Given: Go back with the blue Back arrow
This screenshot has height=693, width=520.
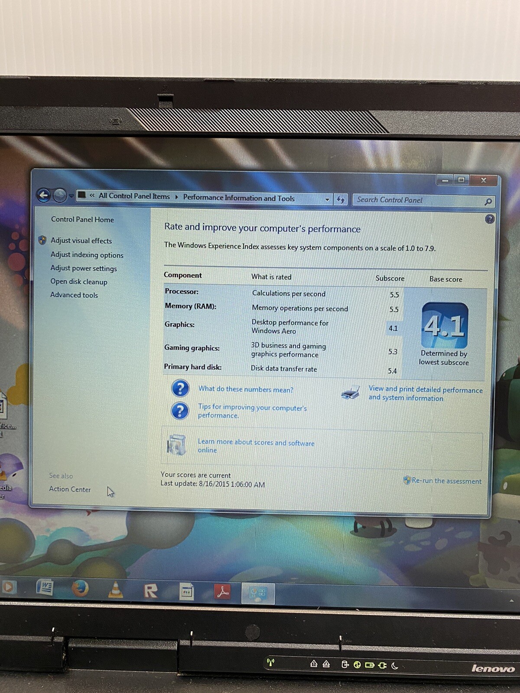Looking at the screenshot, I should click(x=44, y=195).
